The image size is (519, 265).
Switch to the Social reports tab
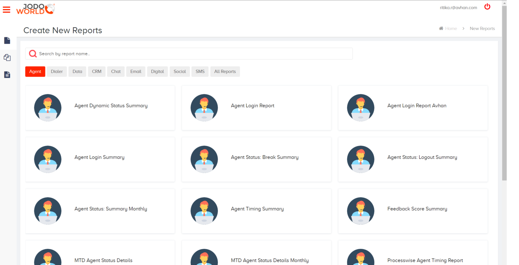click(x=180, y=72)
